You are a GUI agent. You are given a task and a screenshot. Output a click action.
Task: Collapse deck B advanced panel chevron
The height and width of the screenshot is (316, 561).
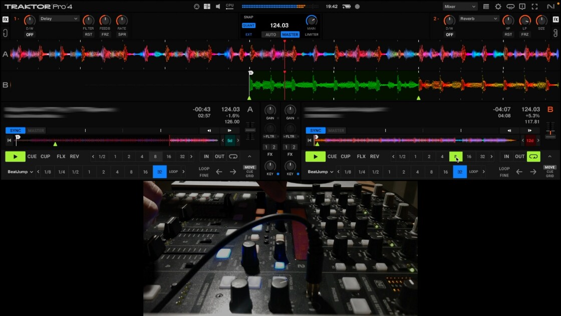[x=549, y=156]
